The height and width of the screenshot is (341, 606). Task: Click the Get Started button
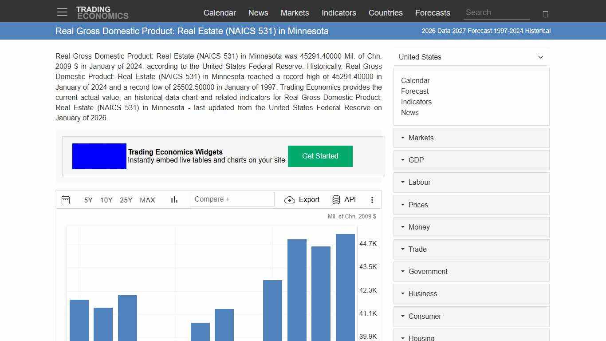(x=320, y=156)
